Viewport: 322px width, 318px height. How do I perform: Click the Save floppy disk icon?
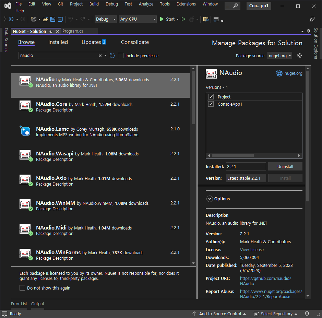pos(53,19)
